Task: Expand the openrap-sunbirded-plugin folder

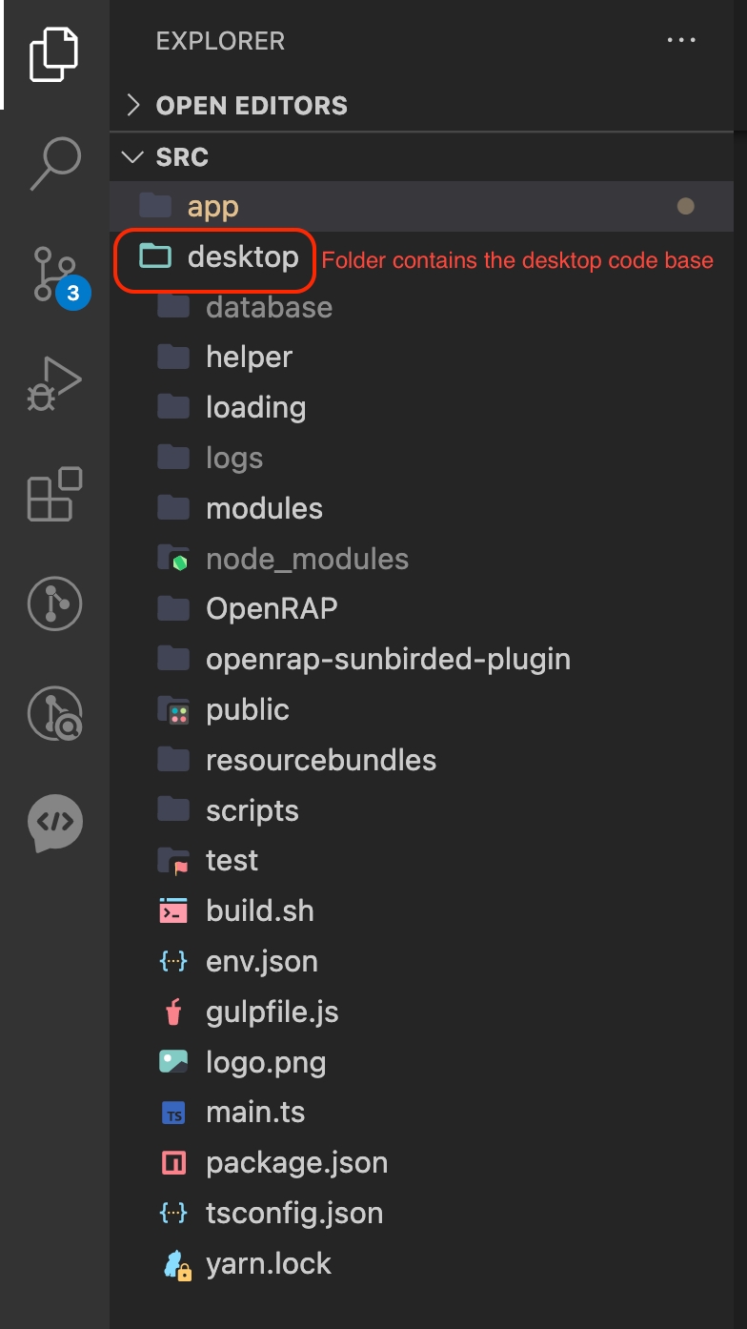Action: click(388, 659)
